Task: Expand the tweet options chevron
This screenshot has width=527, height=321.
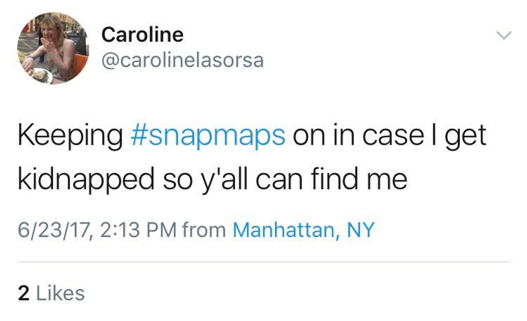Action: (x=503, y=37)
